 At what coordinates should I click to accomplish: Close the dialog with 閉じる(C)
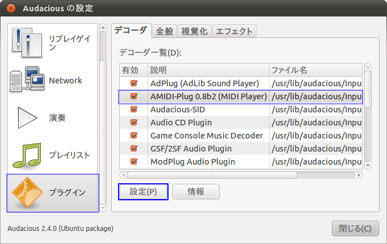(355, 229)
